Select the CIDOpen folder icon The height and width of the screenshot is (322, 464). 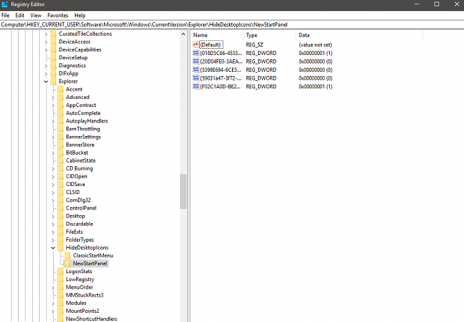pyautogui.click(x=61, y=176)
